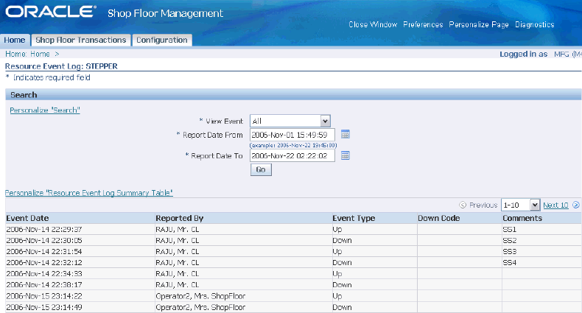Click the Oracle logo

coord(51,12)
